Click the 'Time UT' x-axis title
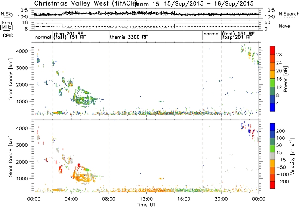The image size is (299, 207). coord(146,205)
